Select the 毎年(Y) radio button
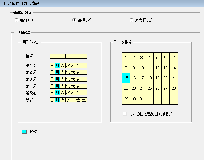 [x=17, y=20]
